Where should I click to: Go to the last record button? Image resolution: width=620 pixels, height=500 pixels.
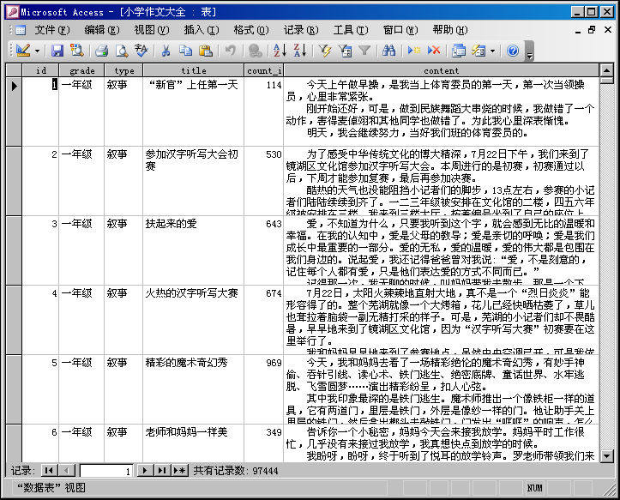162,470
